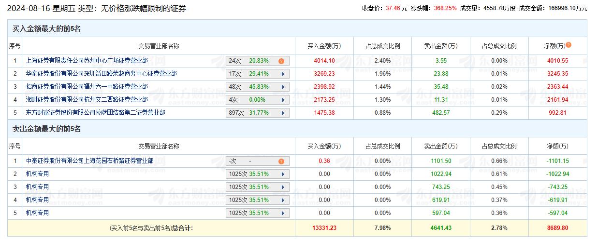The image size is (598, 241).
Task: Click orange help icon in 上海证券 苏州中心广场 row
Action: [281, 61]
